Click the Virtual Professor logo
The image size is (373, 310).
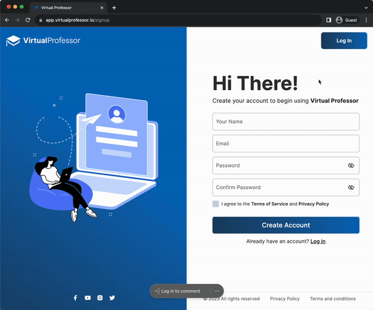(x=43, y=40)
